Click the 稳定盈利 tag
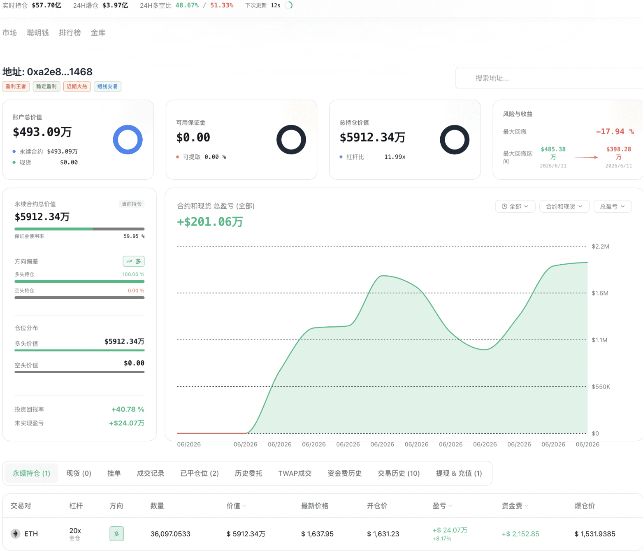Screen dimensions: 643x551 46,86
